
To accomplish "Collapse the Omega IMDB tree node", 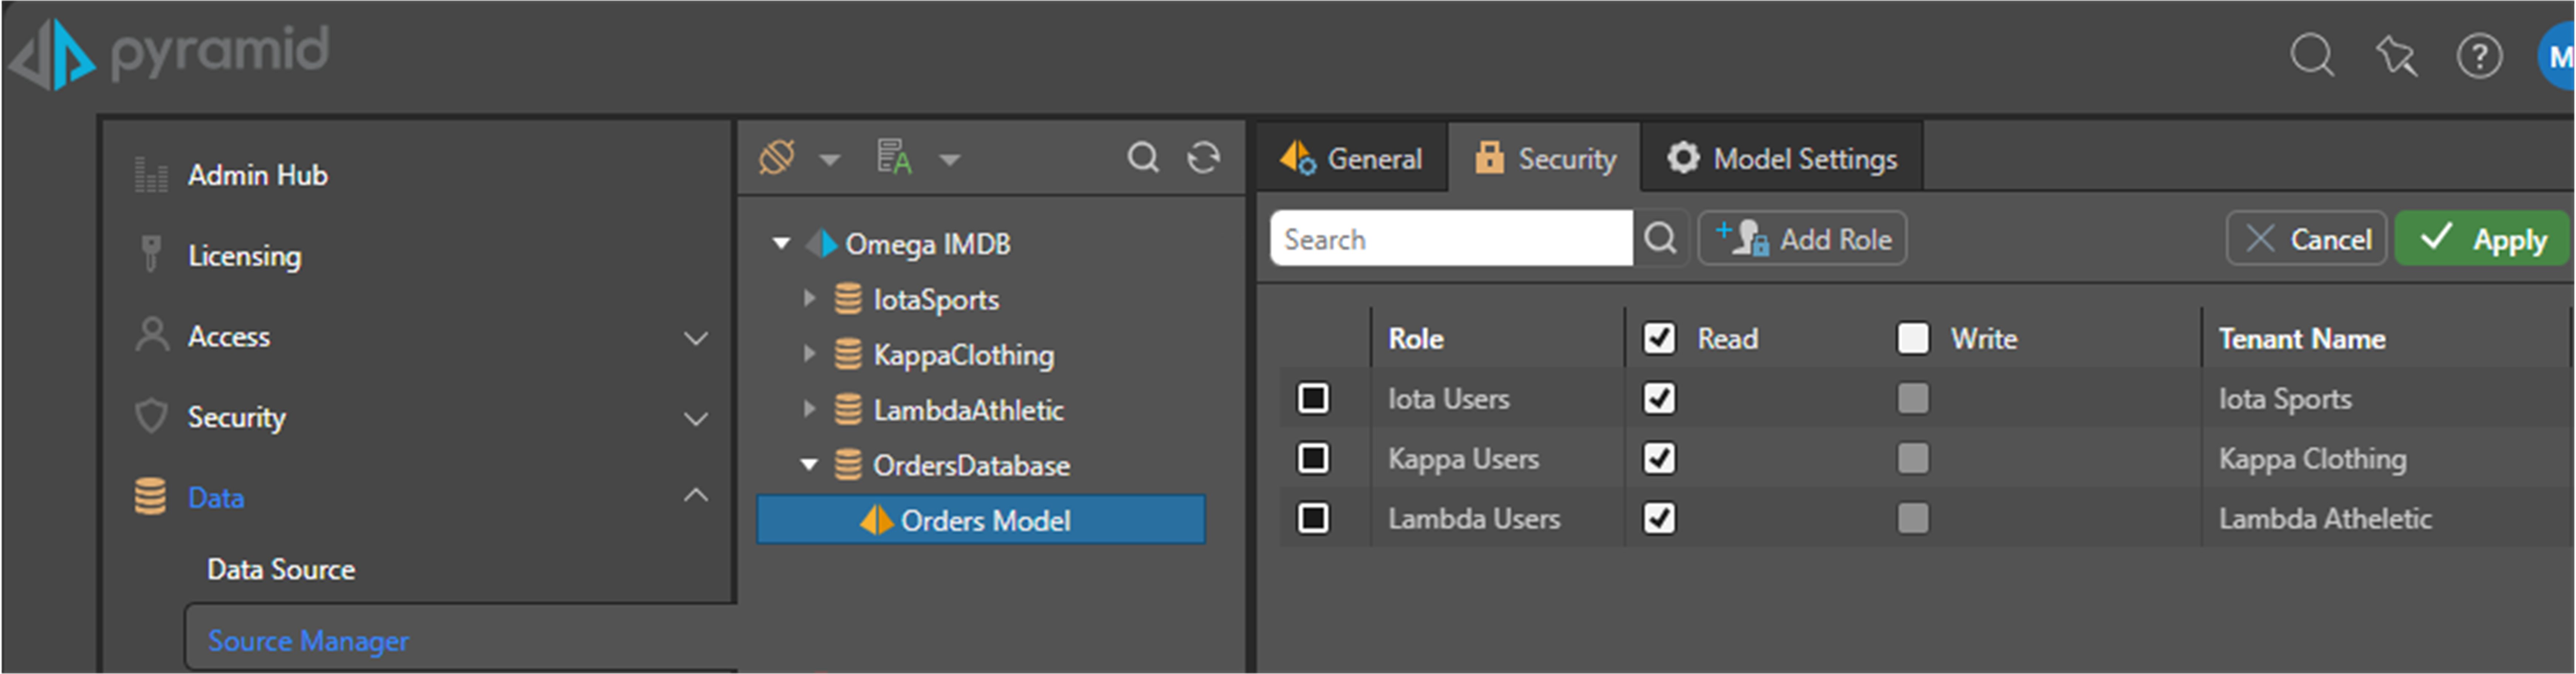I will [x=781, y=244].
